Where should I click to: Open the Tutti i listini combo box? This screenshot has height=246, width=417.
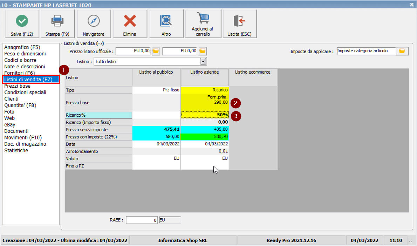coord(150,61)
